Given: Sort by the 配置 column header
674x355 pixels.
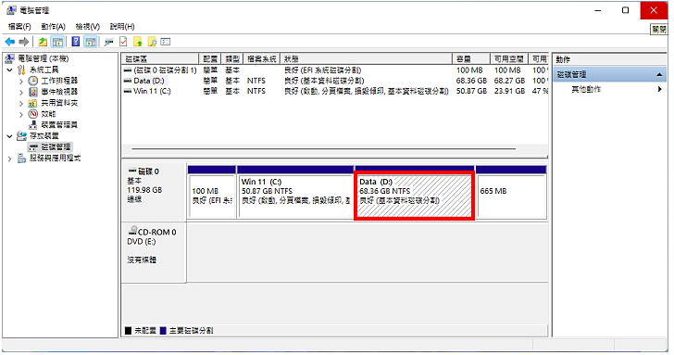Looking at the screenshot, I should coord(210,59).
